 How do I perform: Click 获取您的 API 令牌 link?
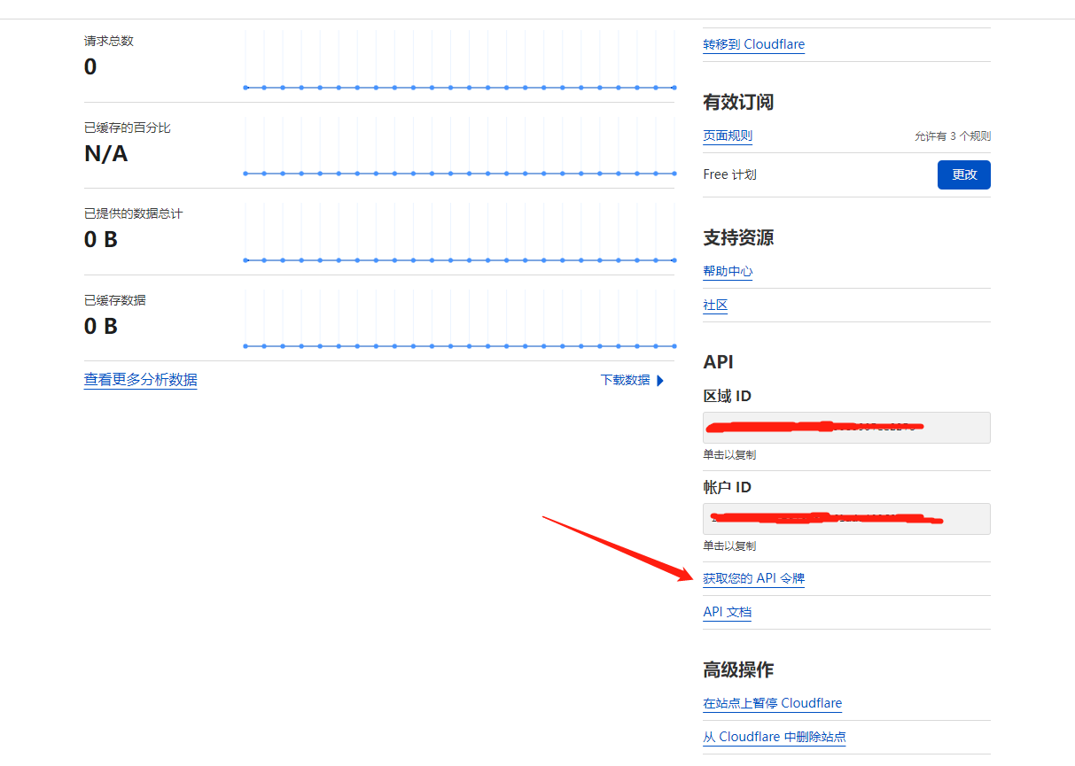pyautogui.click(x=753, y=578)
